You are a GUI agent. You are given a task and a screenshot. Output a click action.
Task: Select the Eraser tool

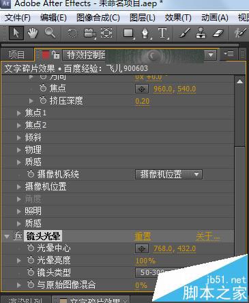coord(218,33)
